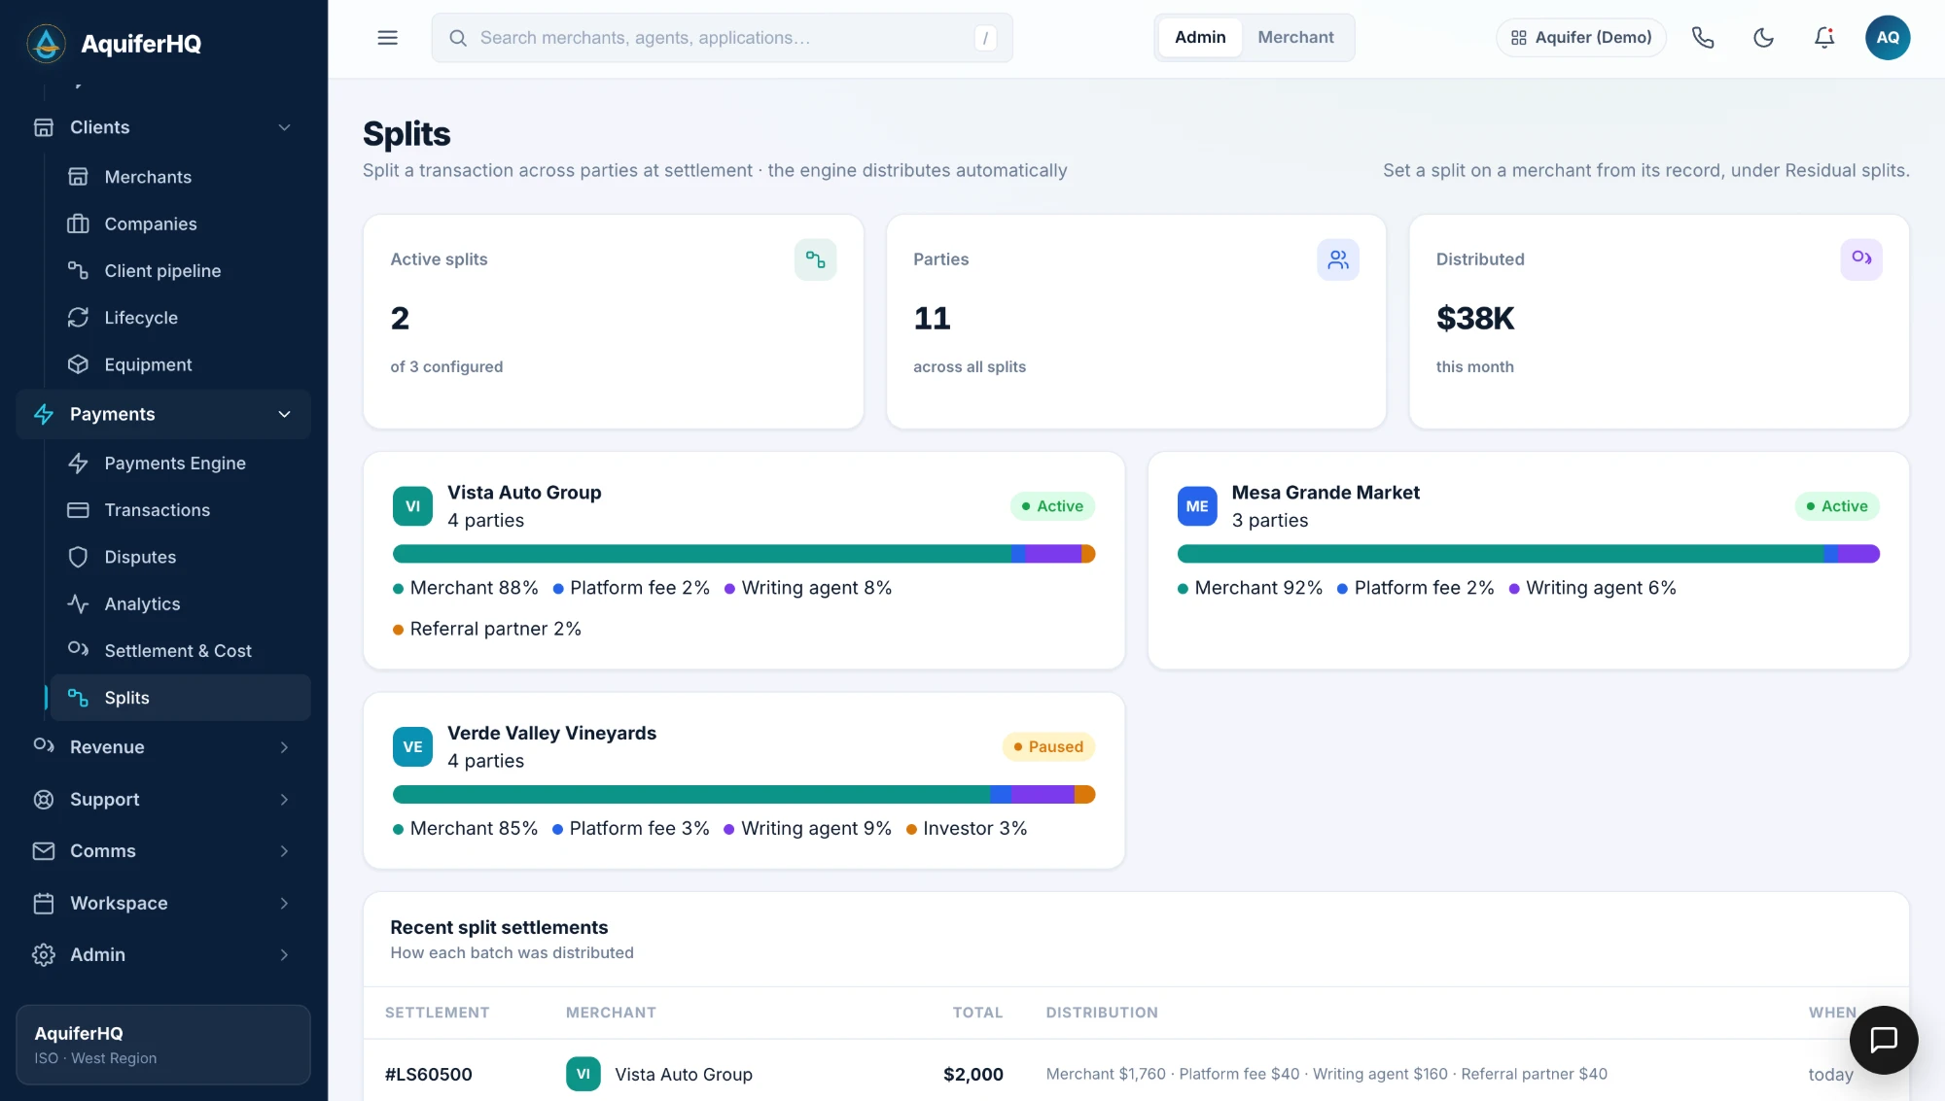Collapse the Payments section
The width and height of the screenshot is (1945, 1101).
[163, 414]
